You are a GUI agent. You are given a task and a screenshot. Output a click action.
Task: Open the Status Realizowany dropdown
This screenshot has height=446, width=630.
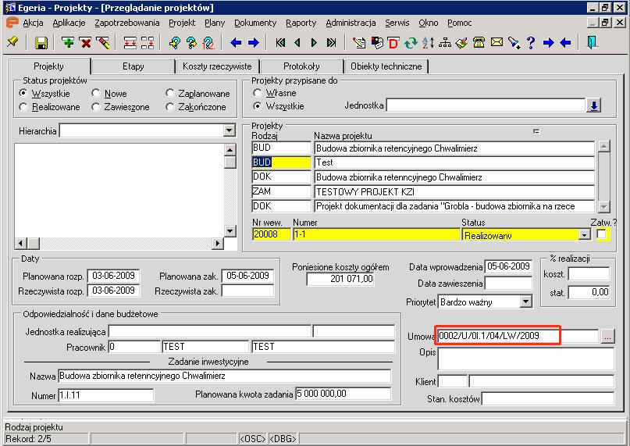point(585,234)
